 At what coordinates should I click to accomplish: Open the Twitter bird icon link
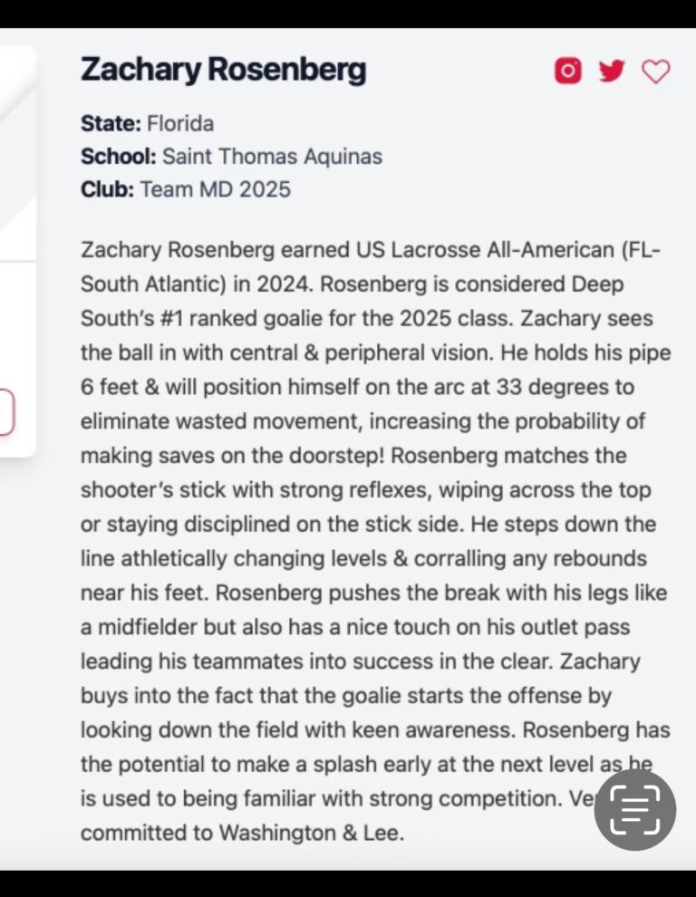tap(612, 71)
